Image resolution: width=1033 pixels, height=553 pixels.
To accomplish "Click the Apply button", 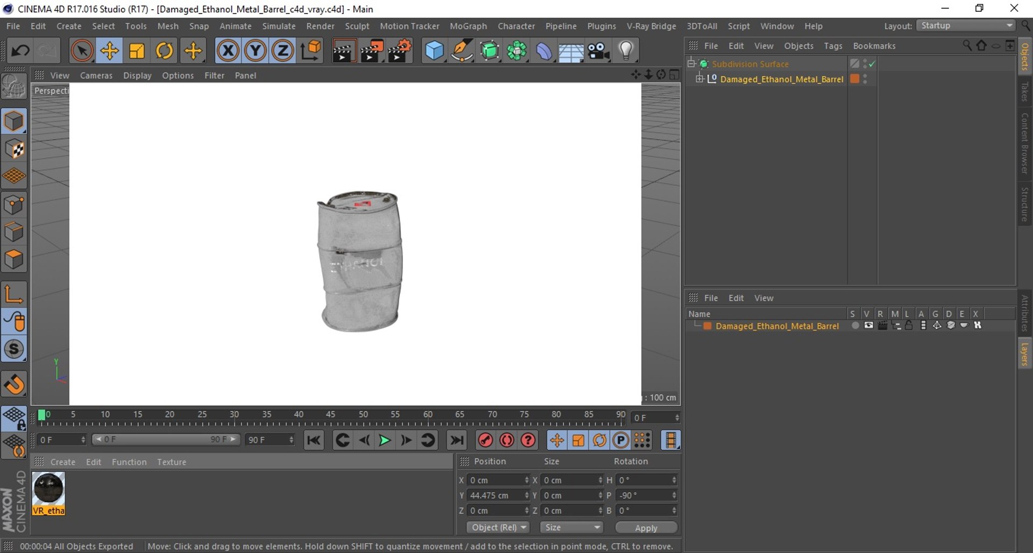I will point(646,528).
